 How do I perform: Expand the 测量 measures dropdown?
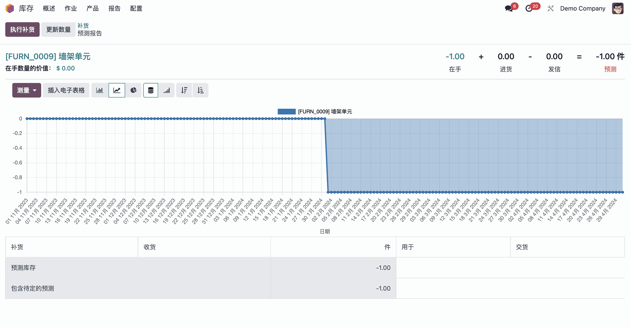(x=27, y=90)
